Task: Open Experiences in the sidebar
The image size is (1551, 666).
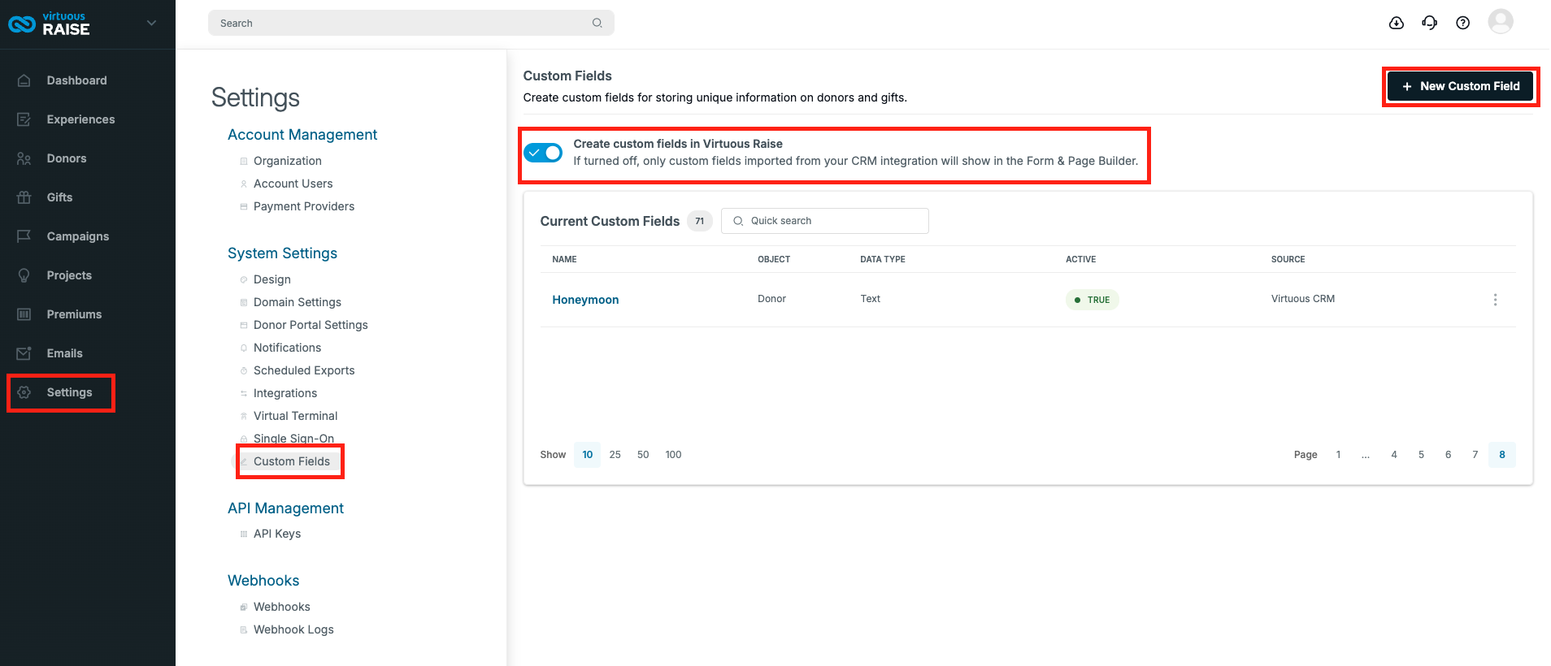Action: 80,119
